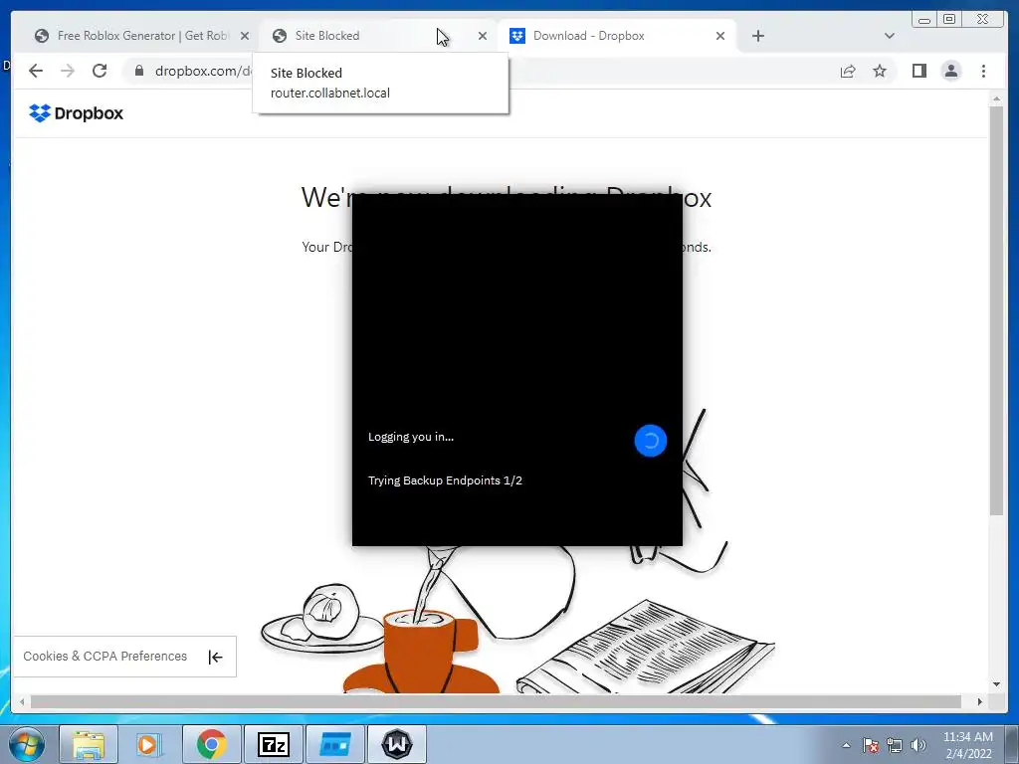Click the padlock site info icon
Screen dimensions: 1019x764
[x=139, y=71]
